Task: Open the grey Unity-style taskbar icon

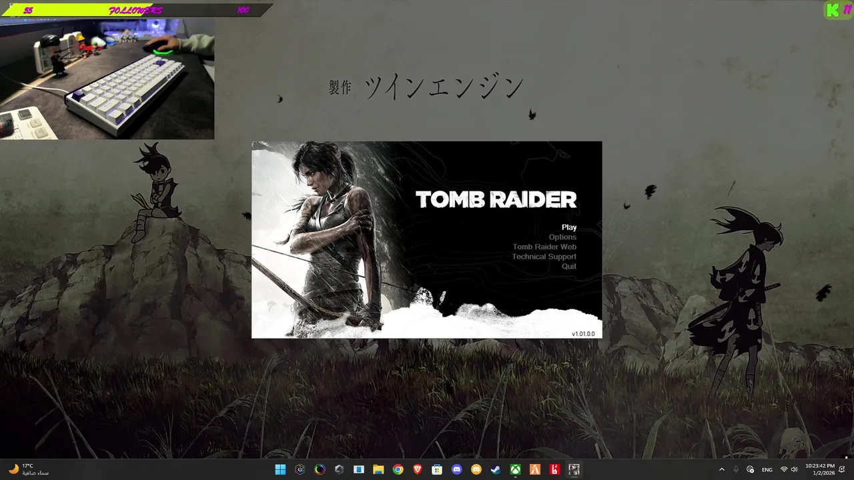Action: (x=339, y=469)
